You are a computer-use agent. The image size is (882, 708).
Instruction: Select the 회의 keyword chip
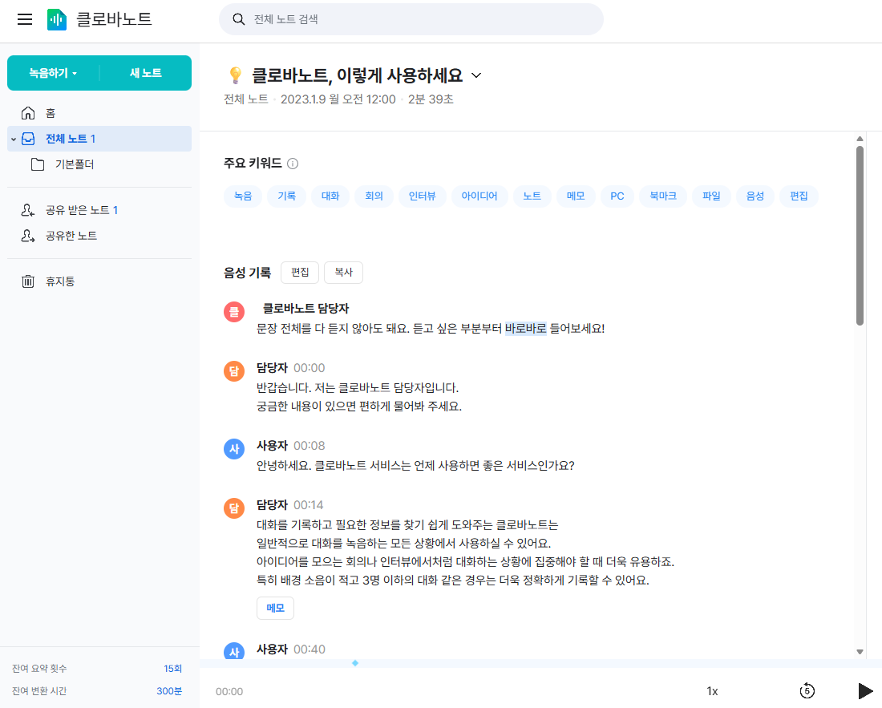[374, 196]
